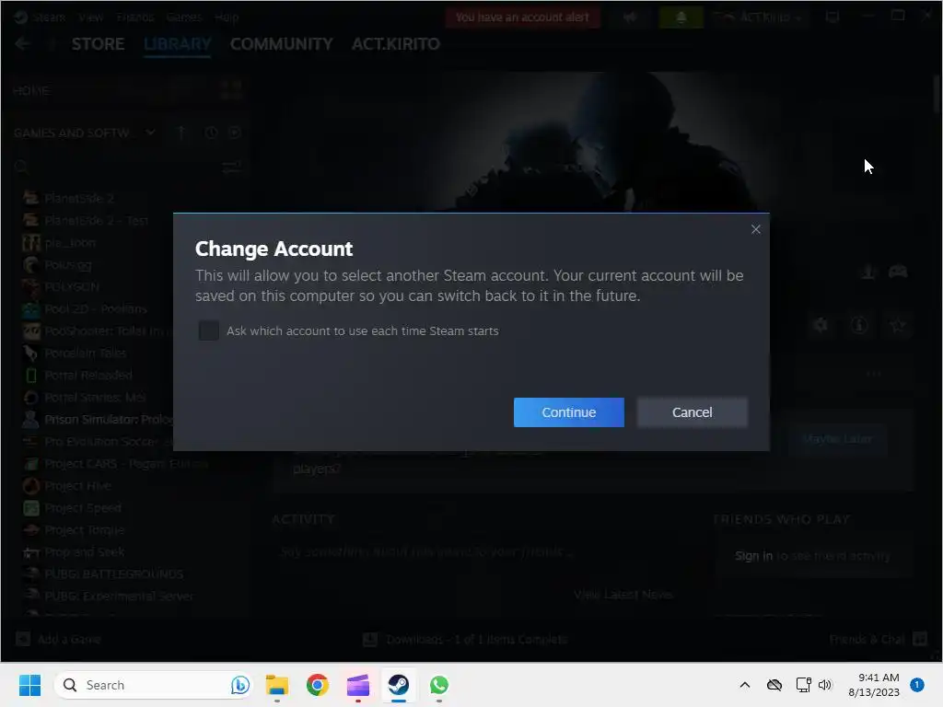943x707 pixels.
Task: Select PUBG: BATTLEGROUNDS in the list
Action: point(113,574)
